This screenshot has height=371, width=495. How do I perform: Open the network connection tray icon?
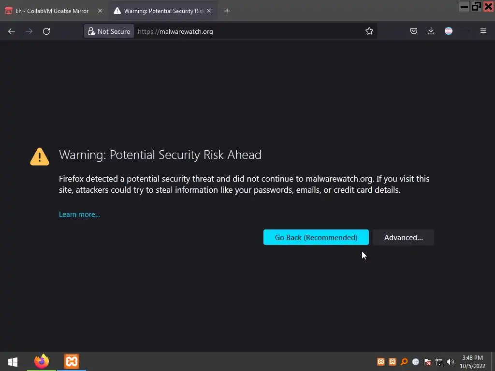[439, 362]
